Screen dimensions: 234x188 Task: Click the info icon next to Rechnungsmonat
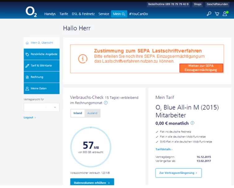tap(106, 103)
